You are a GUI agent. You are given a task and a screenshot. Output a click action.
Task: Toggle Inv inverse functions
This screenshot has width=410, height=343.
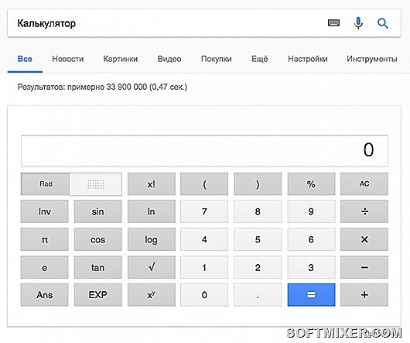pyautogui.click(x=44, y=211)
